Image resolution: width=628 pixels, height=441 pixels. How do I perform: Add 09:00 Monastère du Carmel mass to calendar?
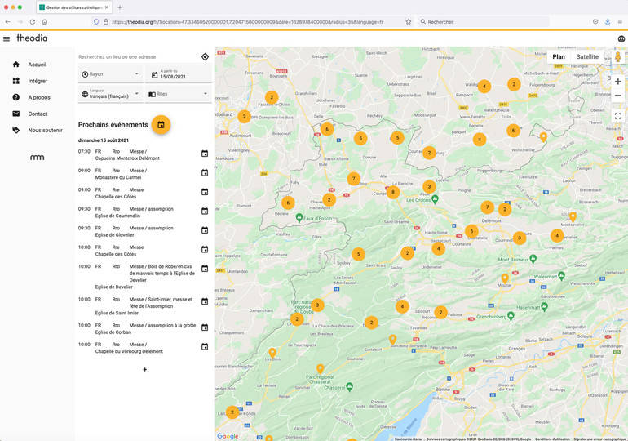tap(205, 173)
